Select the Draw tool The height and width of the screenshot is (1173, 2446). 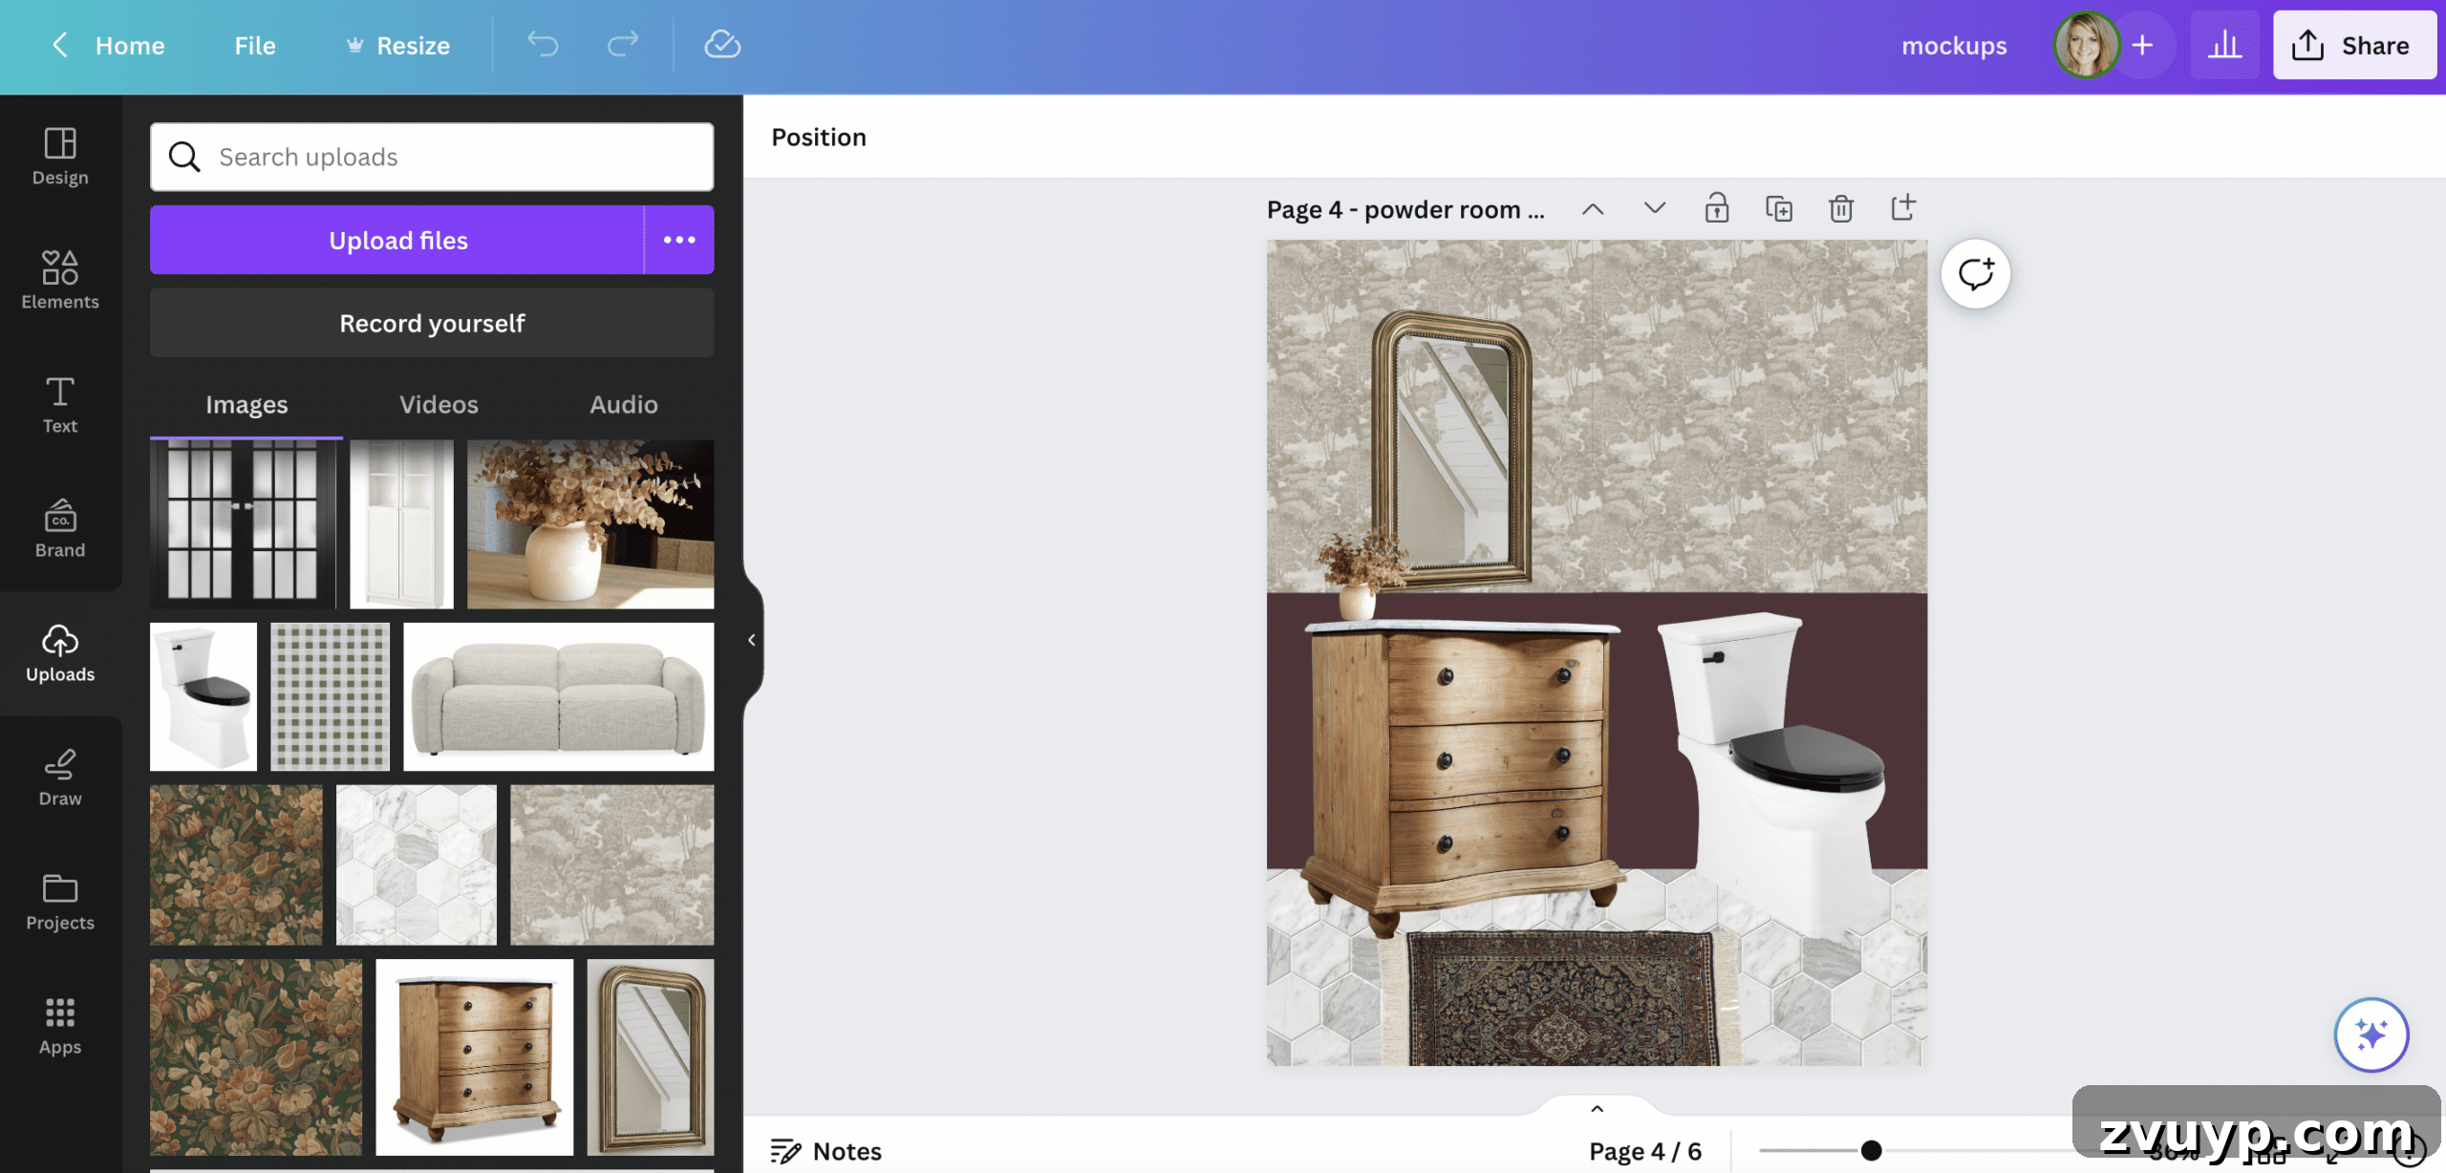point(60,778)
